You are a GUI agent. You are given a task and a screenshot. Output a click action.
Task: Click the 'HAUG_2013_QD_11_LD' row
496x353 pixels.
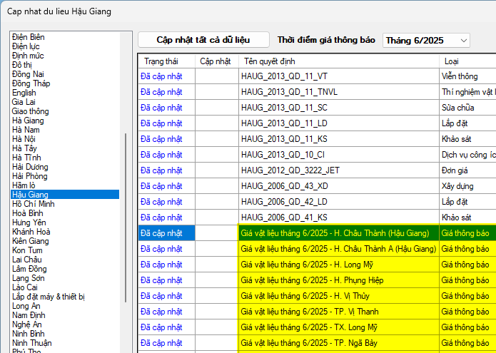click(x=317, y=123)
